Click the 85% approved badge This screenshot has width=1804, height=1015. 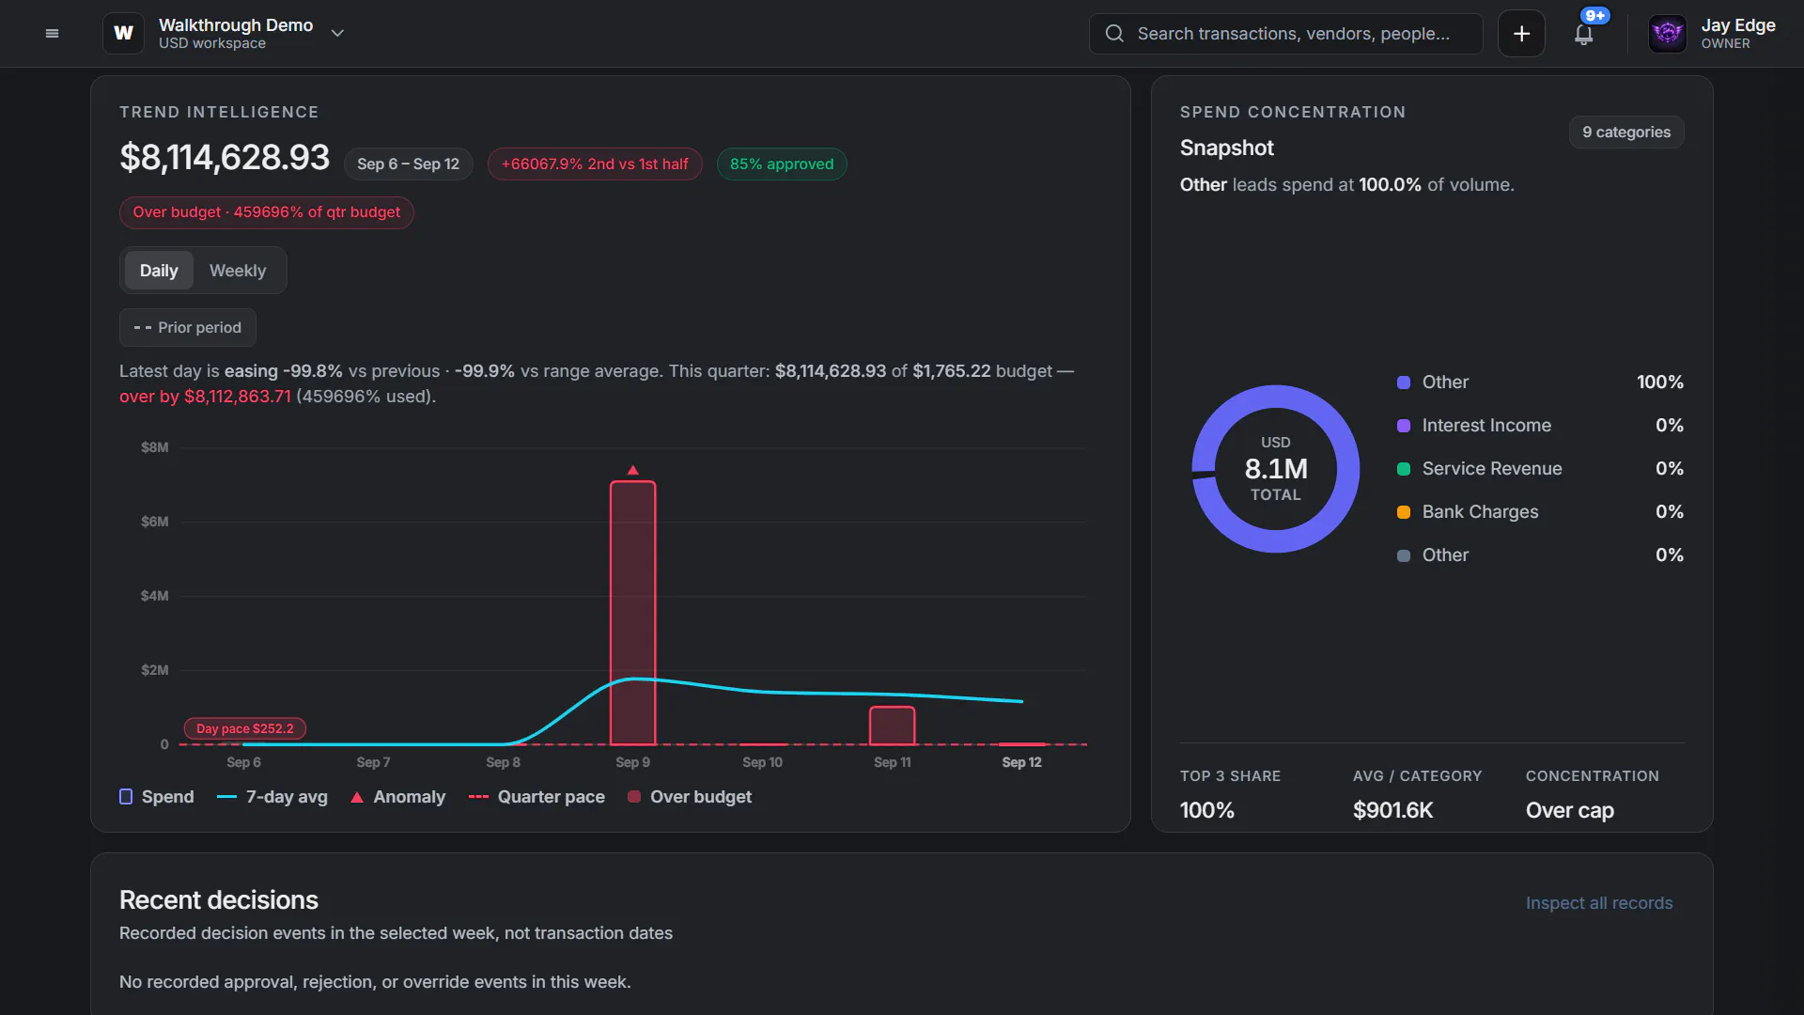point(782,164)
